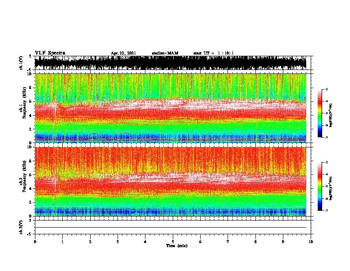
Task: Click the ch.1 spectrogram color scale bar
Action: click(x=320, y=113)
